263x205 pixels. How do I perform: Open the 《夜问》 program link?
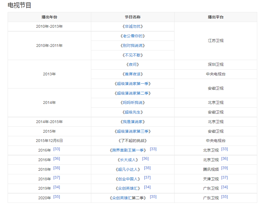pos(132,65)
